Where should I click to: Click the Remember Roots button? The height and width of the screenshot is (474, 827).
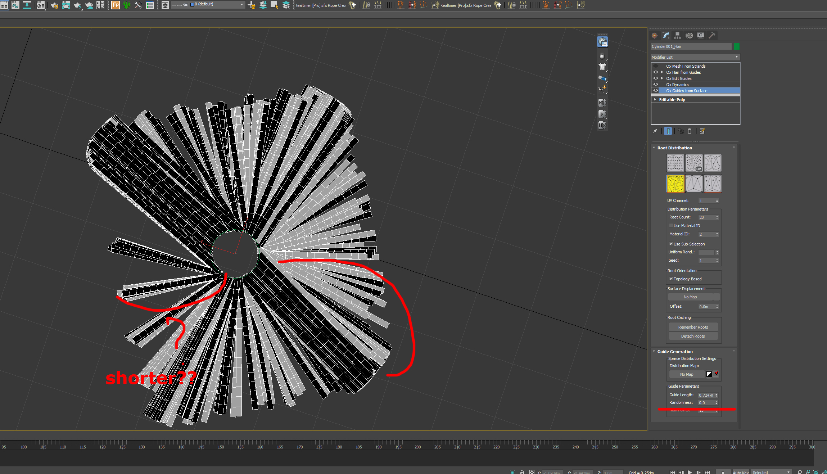click(693, 327)
